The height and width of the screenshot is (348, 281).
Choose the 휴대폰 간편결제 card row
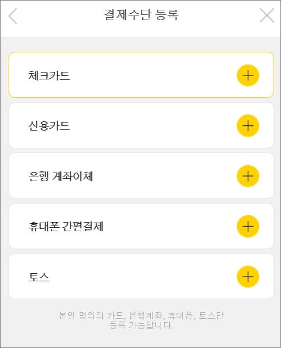click(141, 226)
